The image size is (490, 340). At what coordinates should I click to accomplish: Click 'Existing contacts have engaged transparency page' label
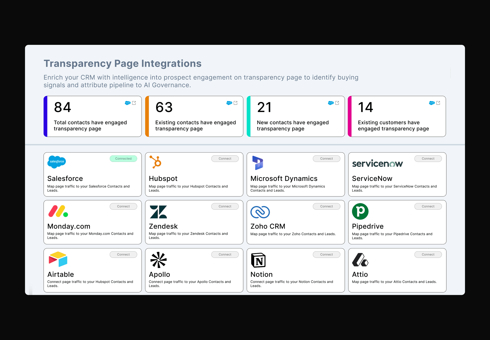pos(195,125)
